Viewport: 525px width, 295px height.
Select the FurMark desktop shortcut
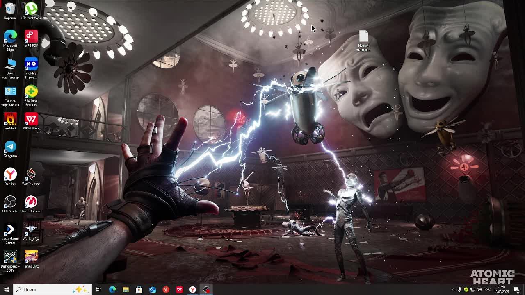tap(10, 122)
